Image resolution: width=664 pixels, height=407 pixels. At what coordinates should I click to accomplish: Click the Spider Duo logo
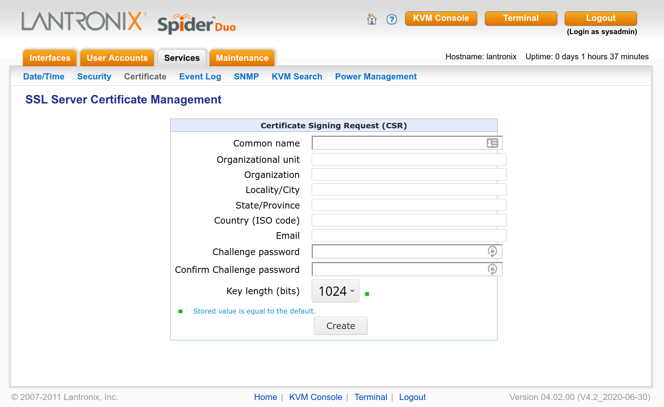[x=197, y=24]
